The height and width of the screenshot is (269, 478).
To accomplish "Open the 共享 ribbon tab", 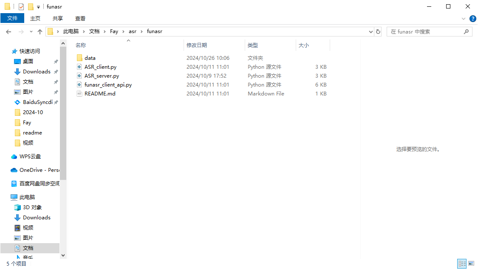I will (58, 19).
